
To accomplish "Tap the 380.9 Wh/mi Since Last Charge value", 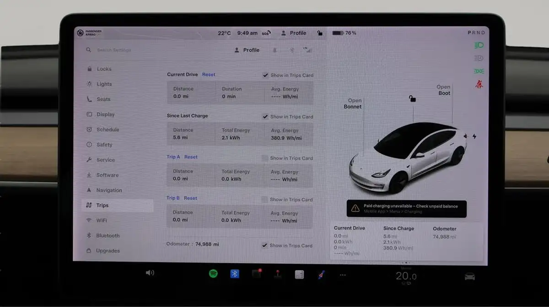I will coord(286,138).
